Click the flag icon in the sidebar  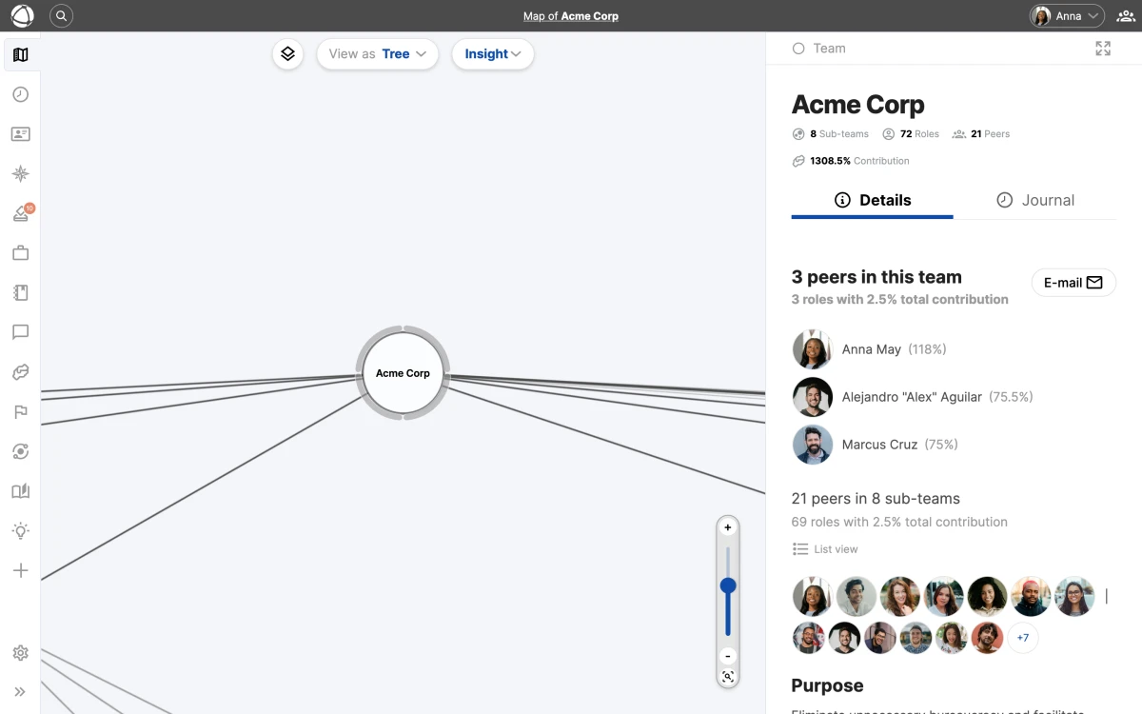[x=20, y=411]
